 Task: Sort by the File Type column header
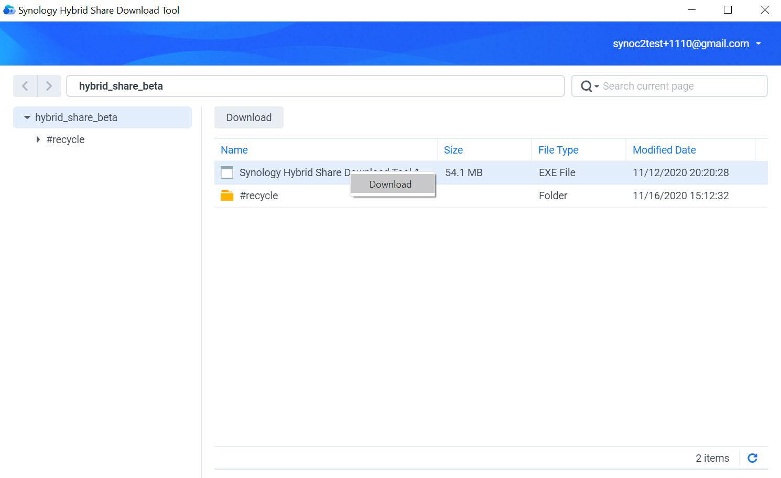pos(558,150)
